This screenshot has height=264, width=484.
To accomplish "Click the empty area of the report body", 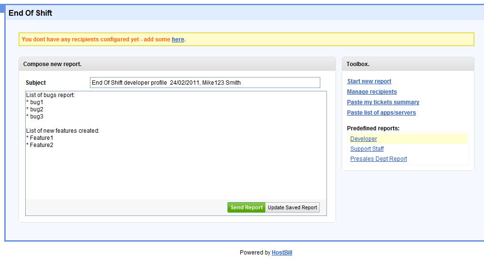I will tap(176, 174).
